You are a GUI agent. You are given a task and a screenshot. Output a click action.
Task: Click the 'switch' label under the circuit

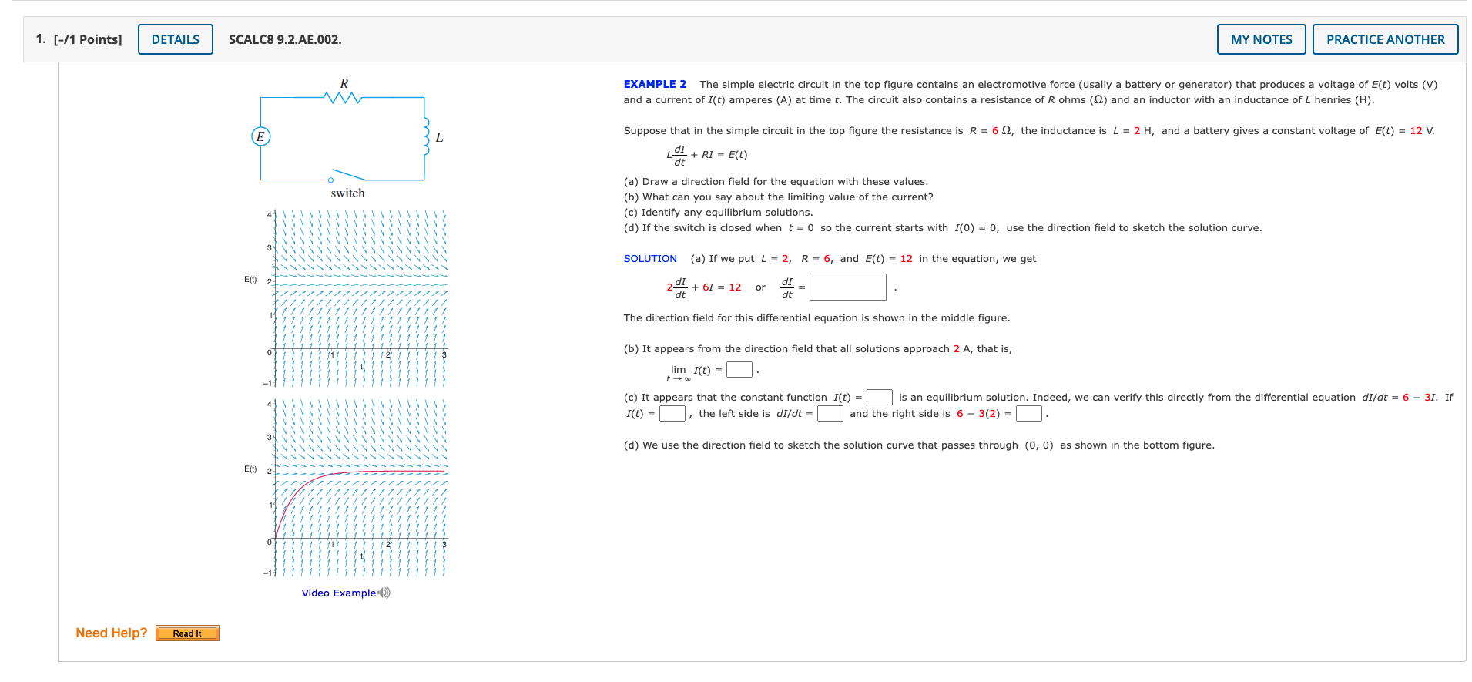348,193
